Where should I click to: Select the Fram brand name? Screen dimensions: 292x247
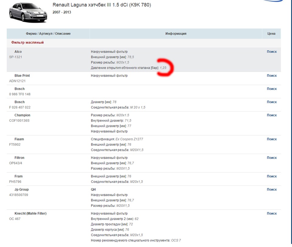19,176
